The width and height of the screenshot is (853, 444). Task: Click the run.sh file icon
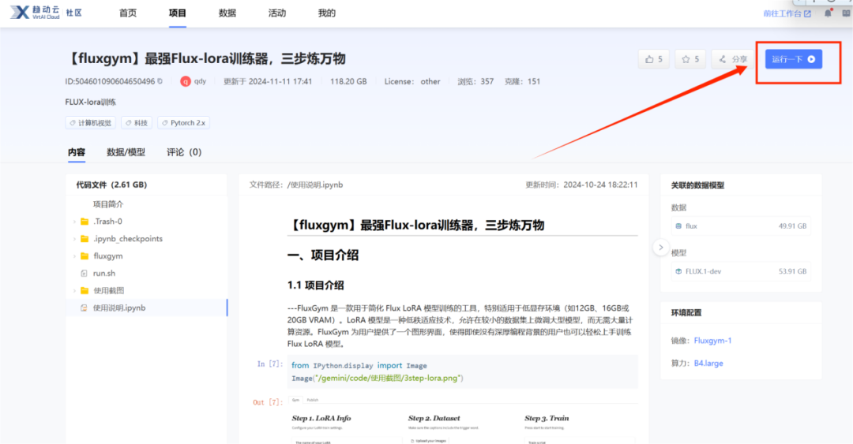coord(84,274)
